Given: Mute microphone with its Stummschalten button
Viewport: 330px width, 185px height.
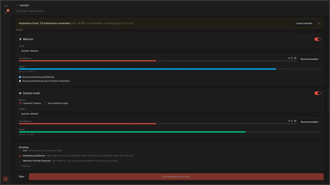Looking at the screenshot, I should pyautogui.click(x=309, y=59).
